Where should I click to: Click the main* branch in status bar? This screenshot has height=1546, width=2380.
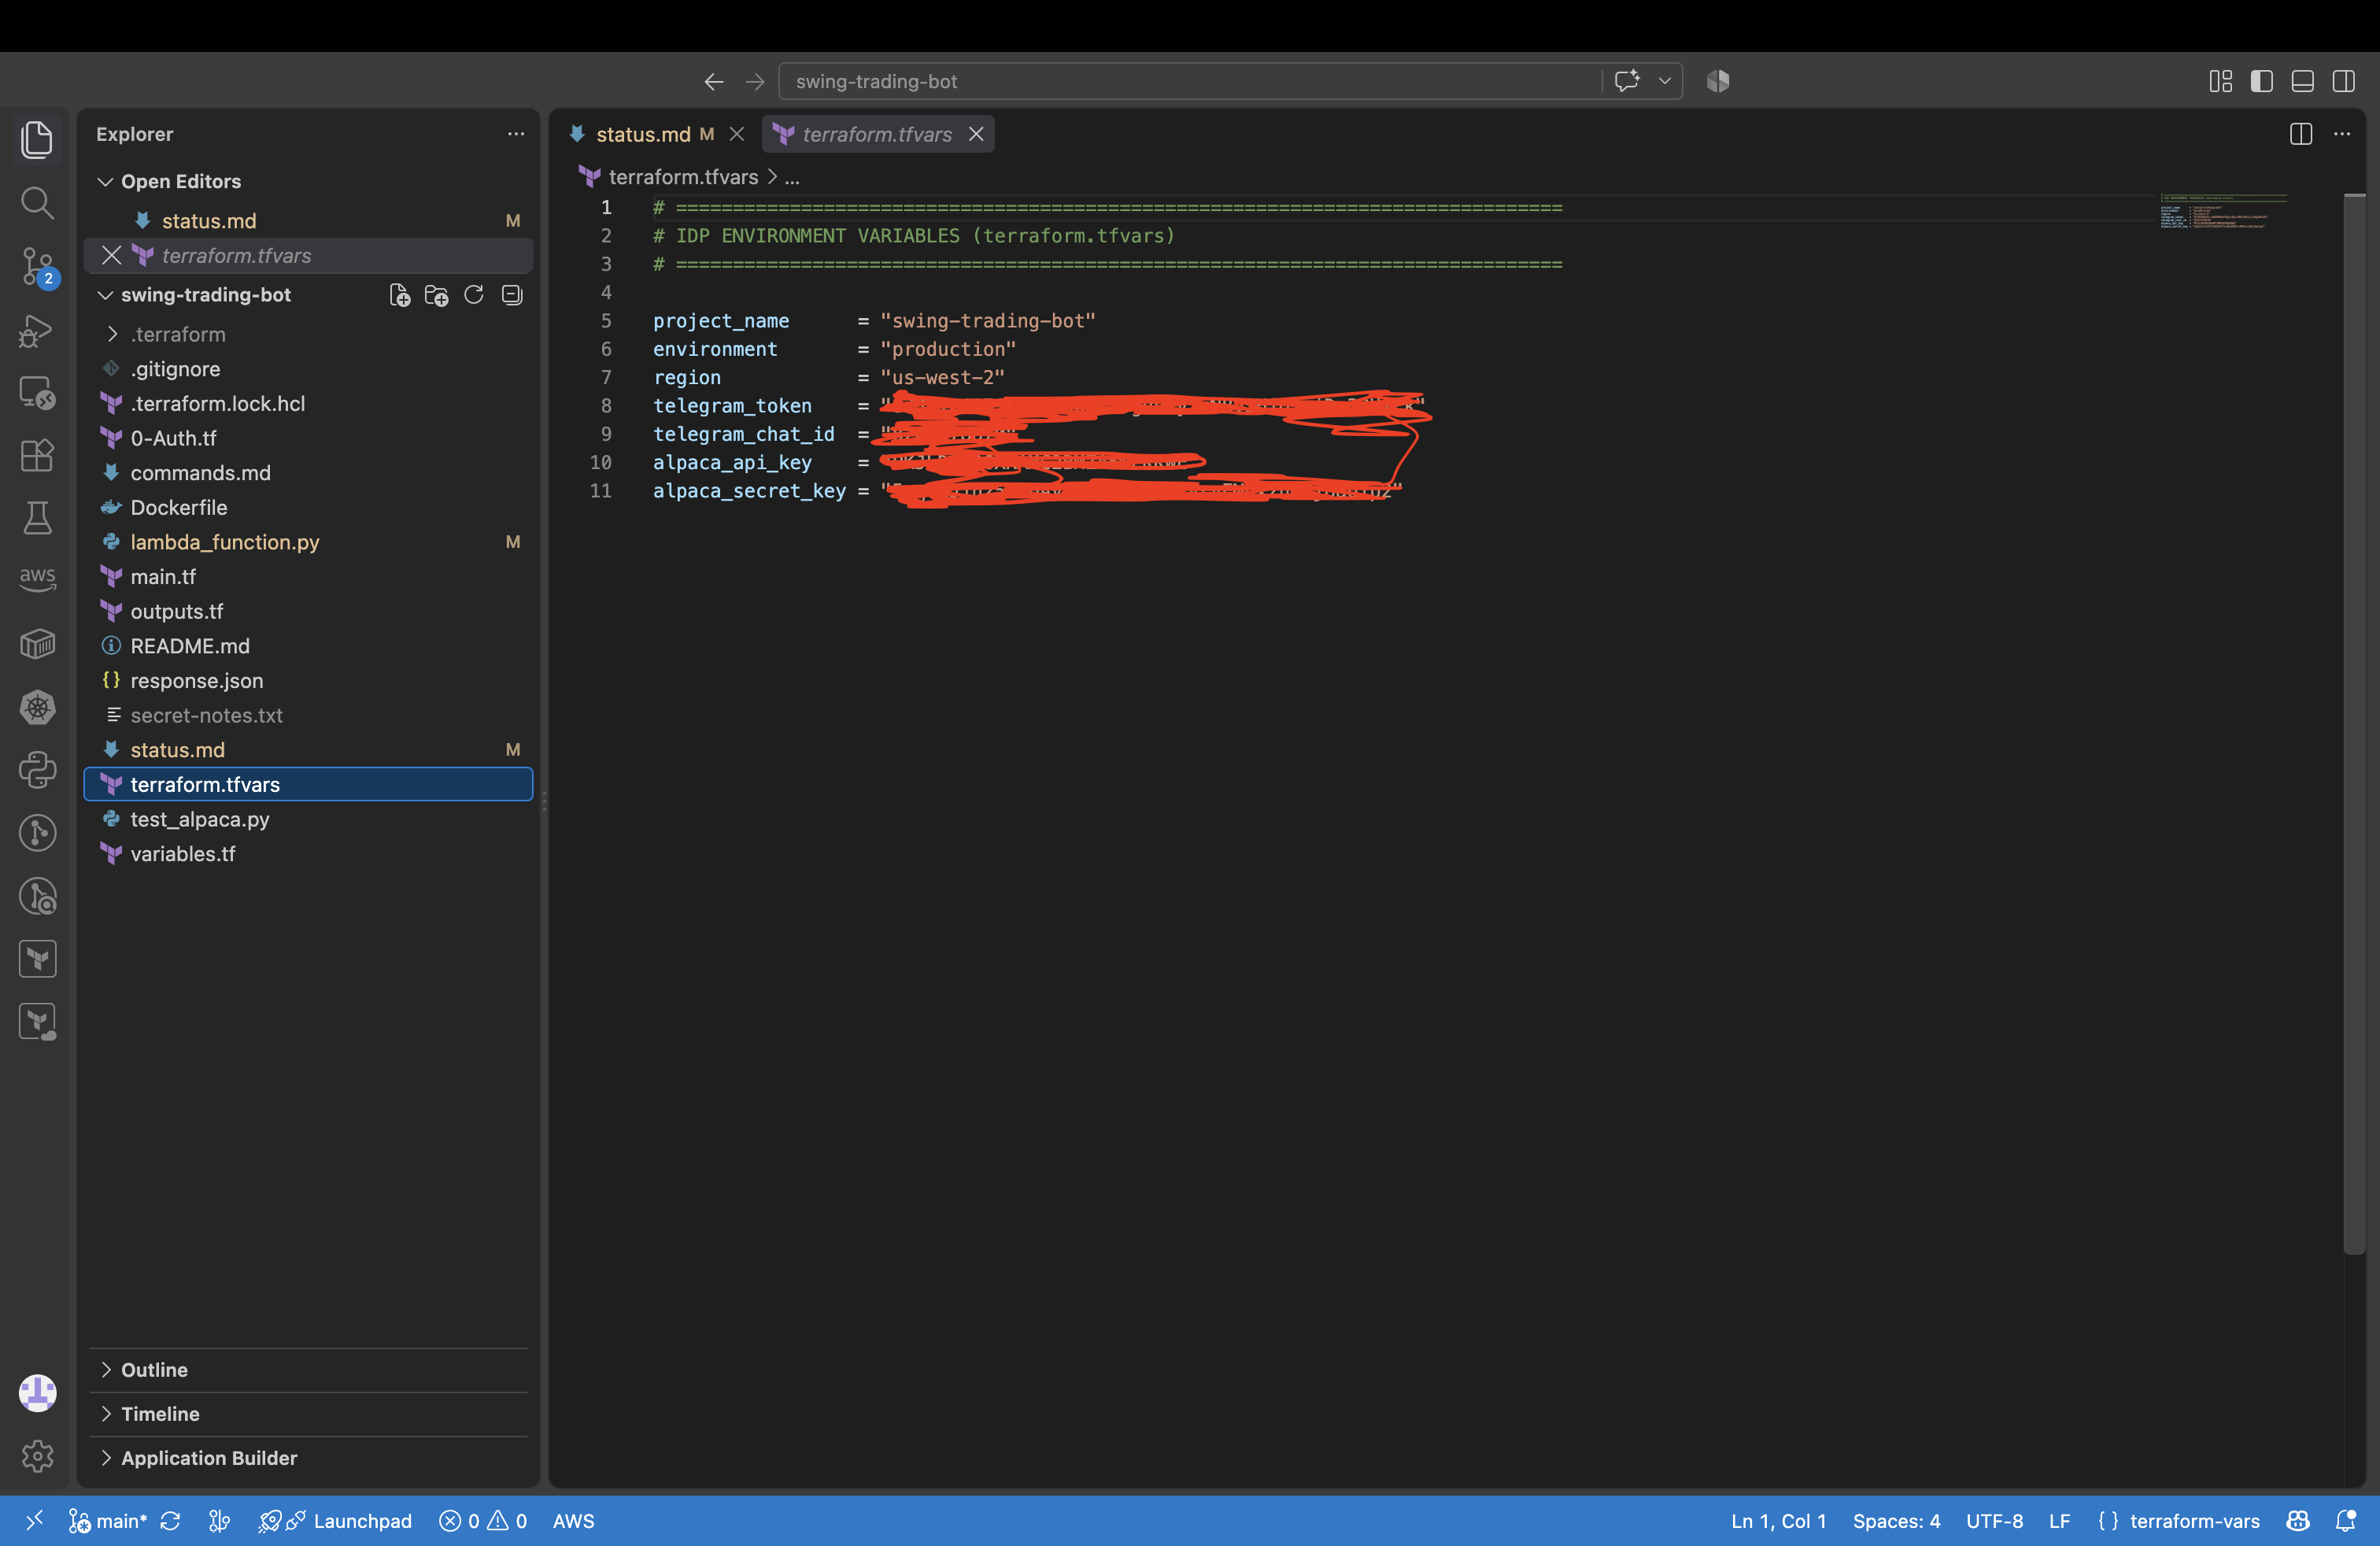(108, 1521)
